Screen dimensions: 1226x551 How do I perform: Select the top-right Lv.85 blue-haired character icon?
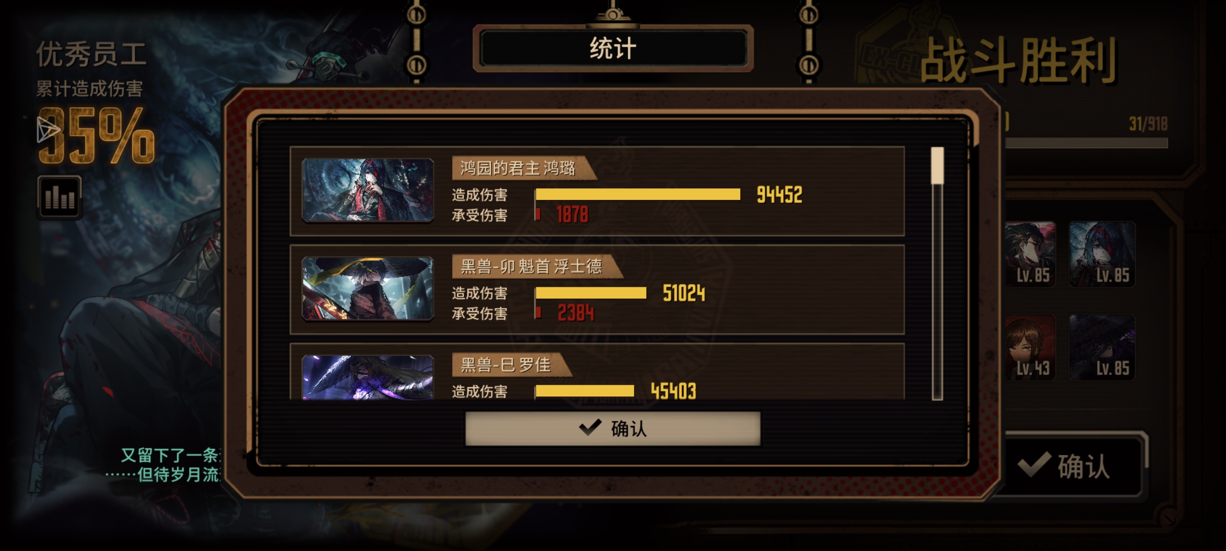1102,254
